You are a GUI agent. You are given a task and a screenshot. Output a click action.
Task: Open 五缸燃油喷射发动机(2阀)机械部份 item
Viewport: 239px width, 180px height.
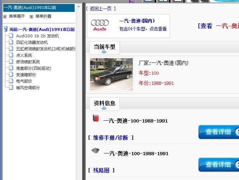click(x=46, y=49)
